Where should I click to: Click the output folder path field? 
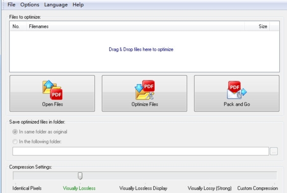(x=140, y=151)
